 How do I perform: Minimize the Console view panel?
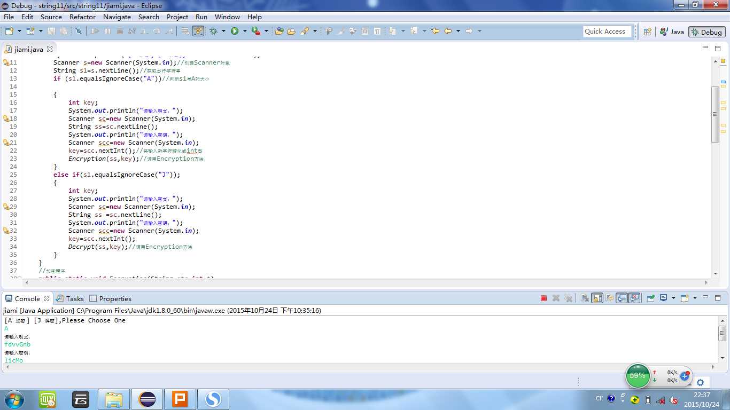pyautogui.click(x=706, y=297)
